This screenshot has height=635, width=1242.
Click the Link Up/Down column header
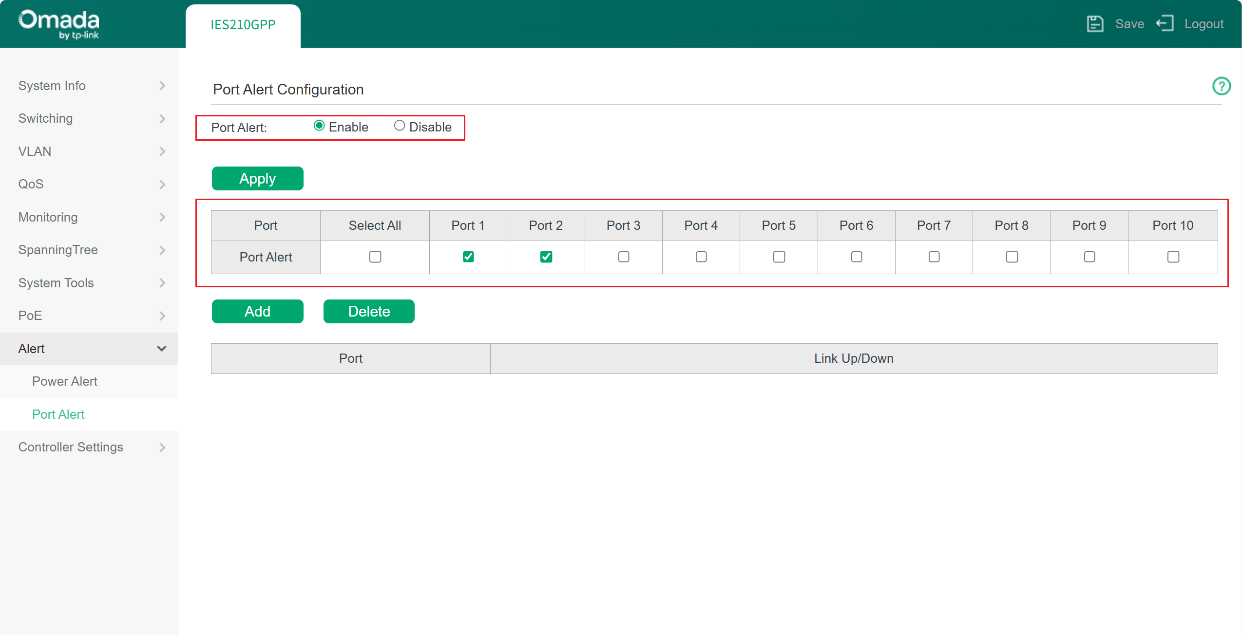click(853, 358)
